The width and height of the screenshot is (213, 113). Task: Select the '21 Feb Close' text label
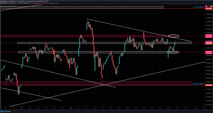pyautogui.click(x=199, y=7)
